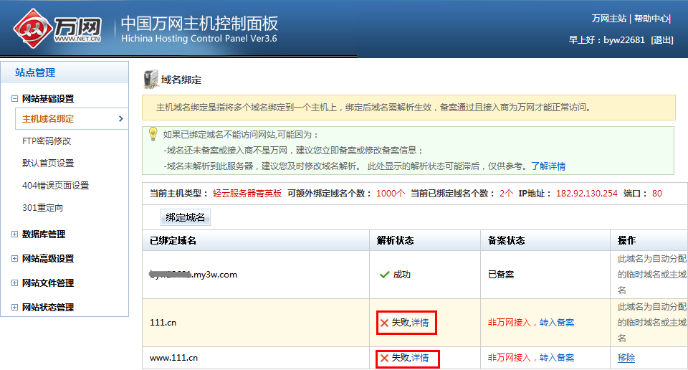Screen dimensions: 688x370
Task: Click red X icon in www.111.cn row
Action: tap(385, 358)
